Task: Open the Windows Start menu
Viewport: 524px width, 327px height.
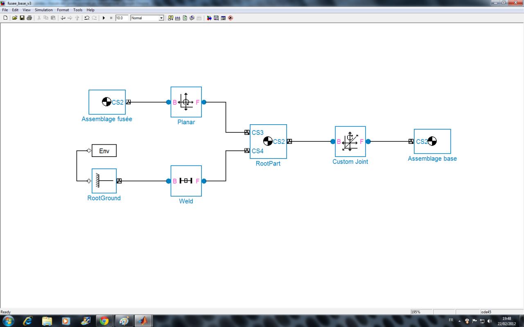Action: coord(8,320)
